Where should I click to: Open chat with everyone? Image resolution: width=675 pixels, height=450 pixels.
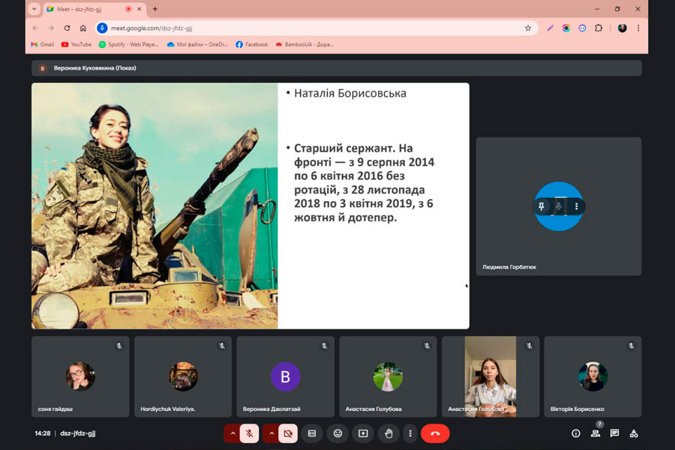615,433
